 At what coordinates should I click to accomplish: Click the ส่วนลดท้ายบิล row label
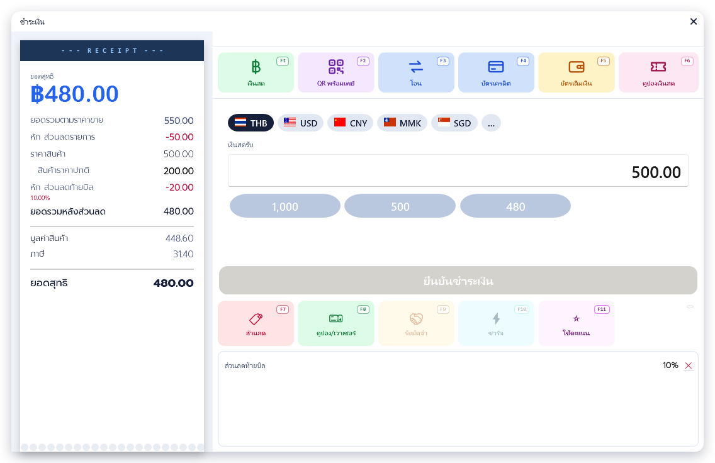point(245,365)
